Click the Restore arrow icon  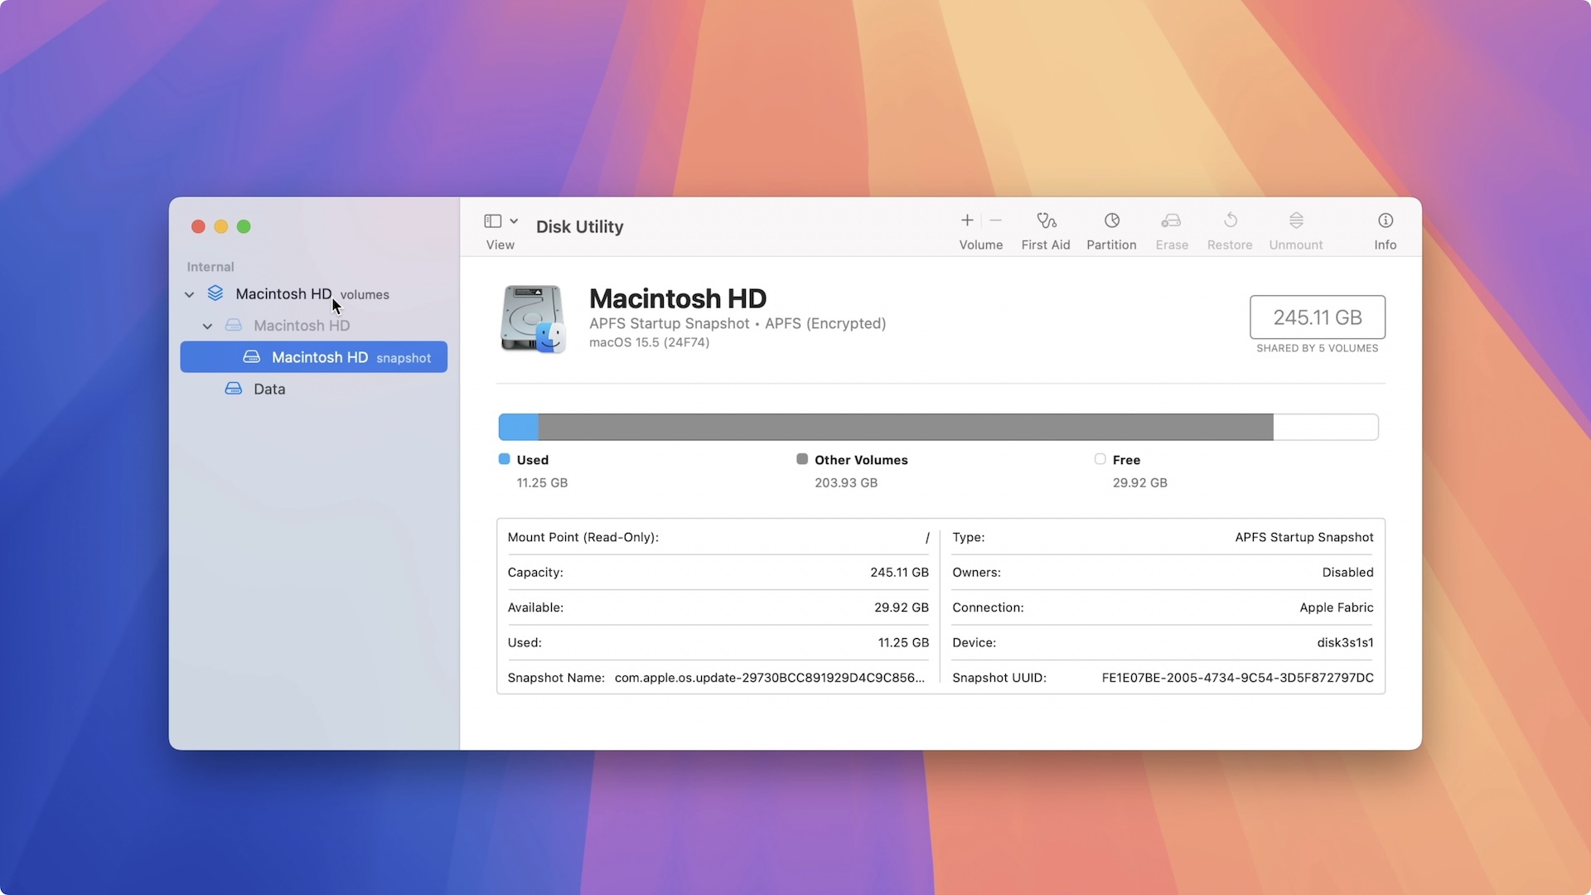point(1230,220)
